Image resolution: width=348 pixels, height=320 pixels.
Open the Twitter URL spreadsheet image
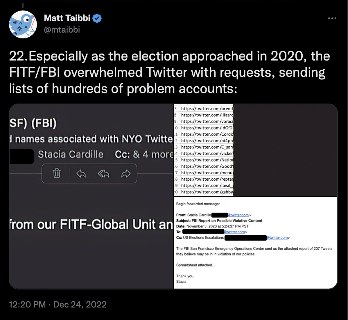click(x=255, y=150)
